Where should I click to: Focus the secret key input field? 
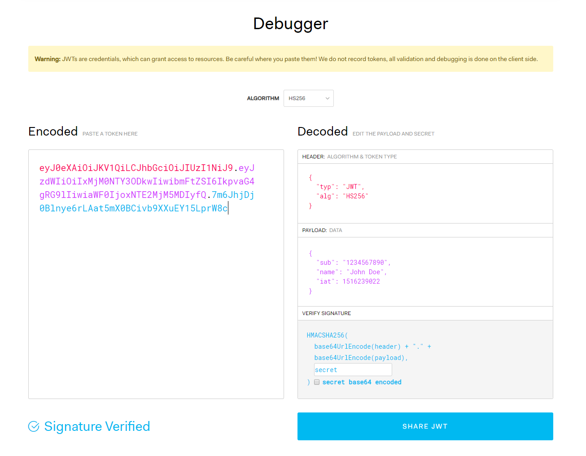(353, 370)
